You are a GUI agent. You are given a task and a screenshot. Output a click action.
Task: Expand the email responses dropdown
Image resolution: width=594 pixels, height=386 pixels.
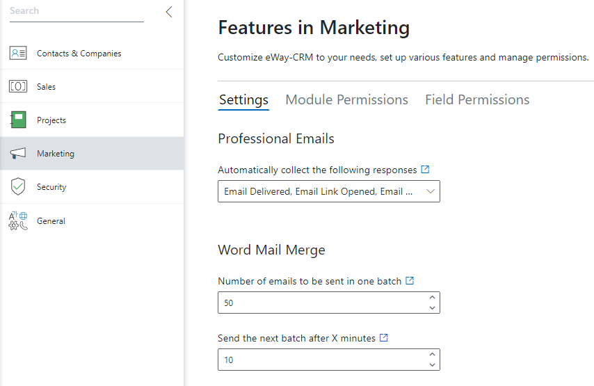(x=329, y=191)
